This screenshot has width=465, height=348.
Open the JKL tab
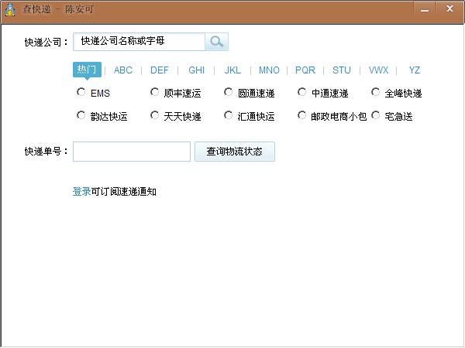232,70
